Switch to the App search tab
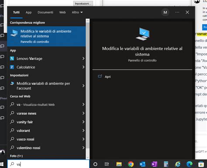 click(28, 13)
